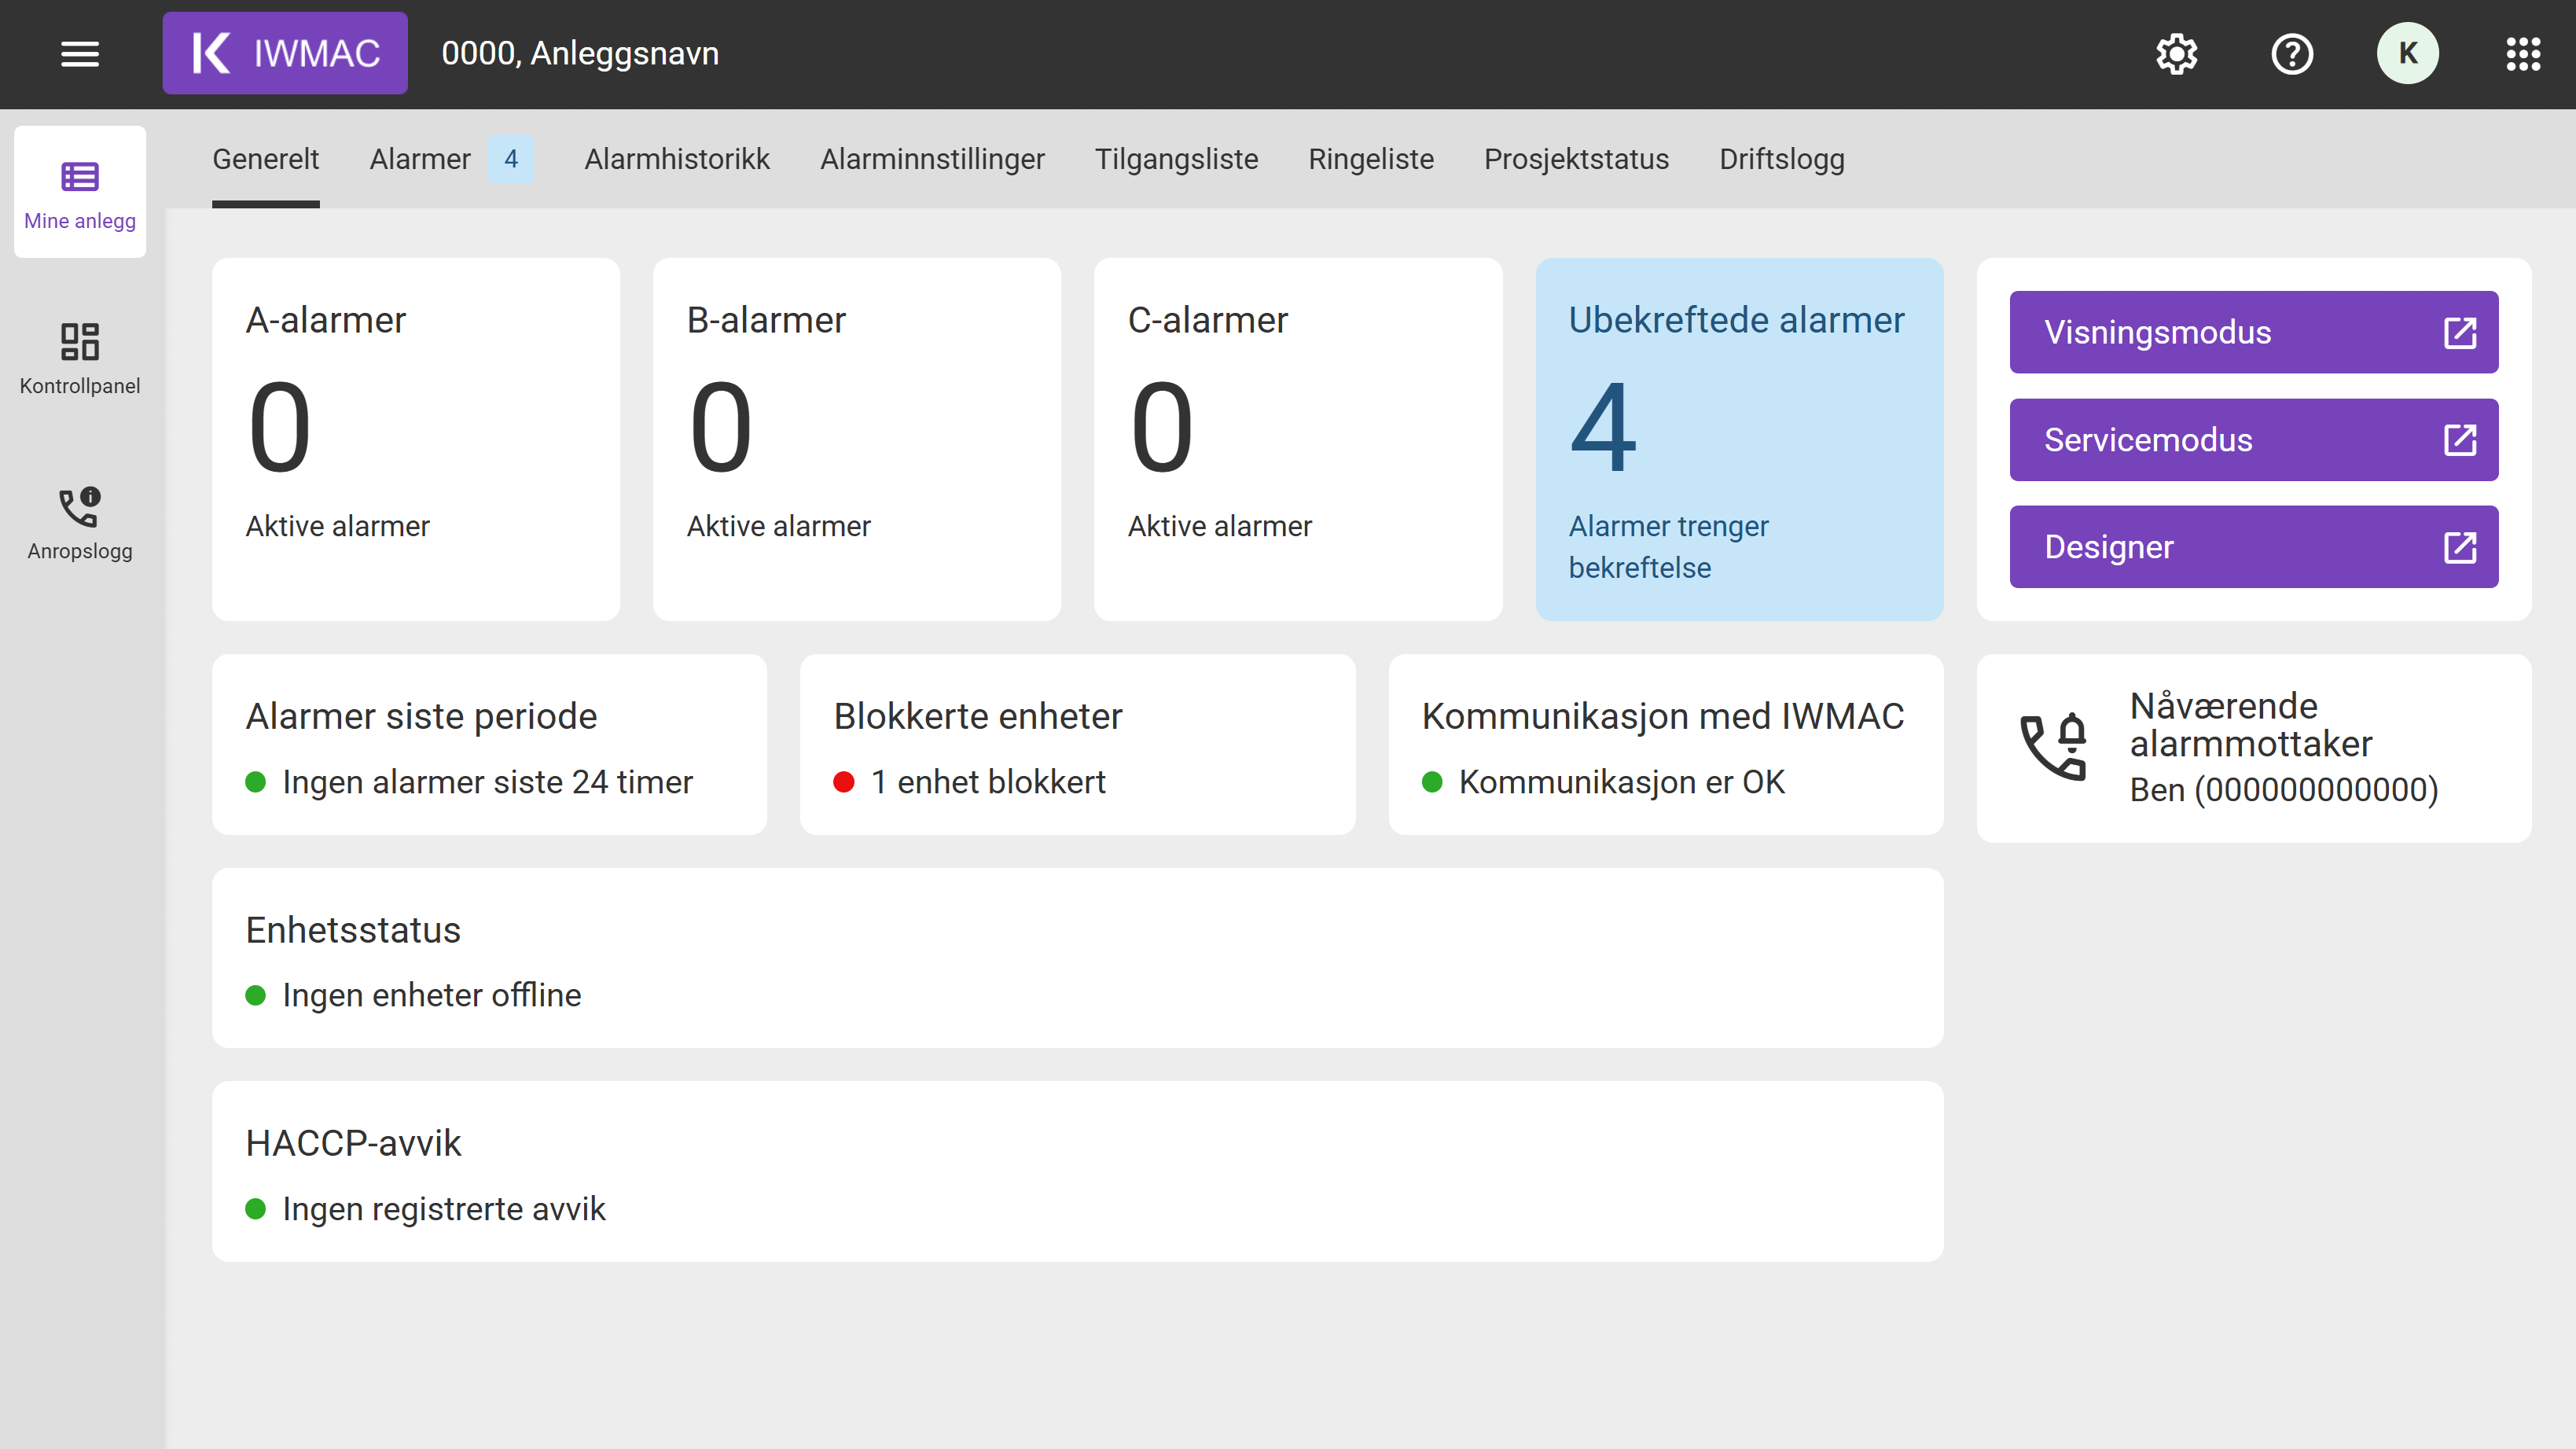Click green dot beside Ingen registrerte avvik
The width and height of the screenshot is (2576, 1449).
coord(255,1209)
